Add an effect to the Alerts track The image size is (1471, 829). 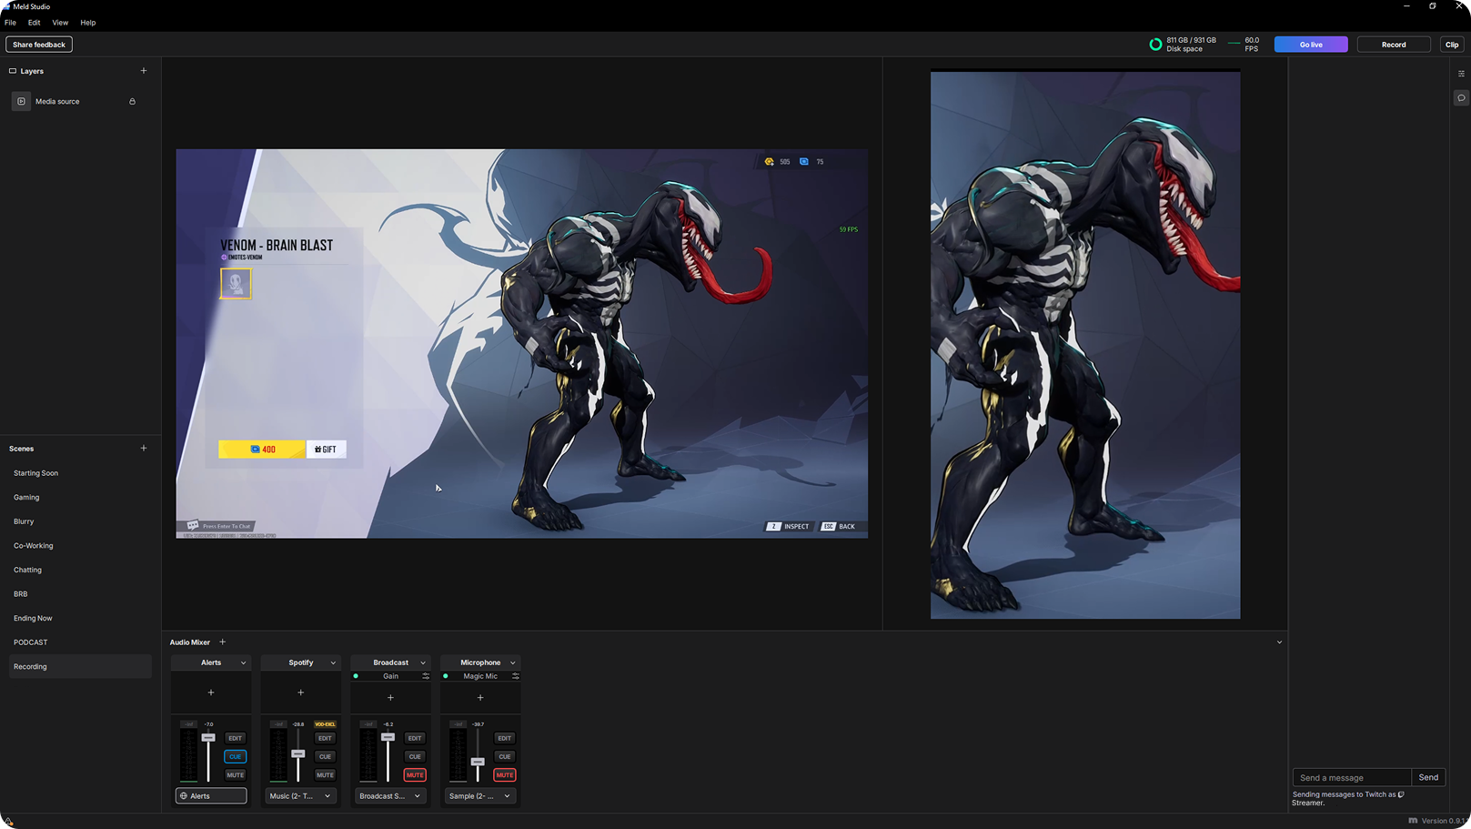211,693
